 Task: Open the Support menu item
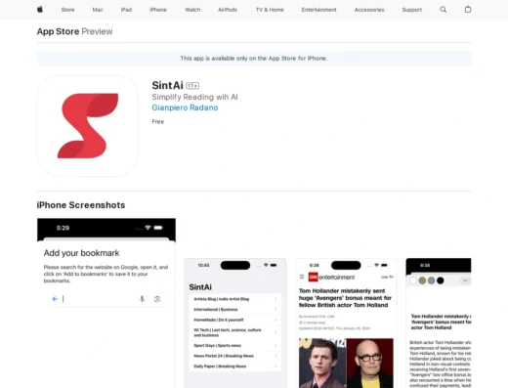412,10
